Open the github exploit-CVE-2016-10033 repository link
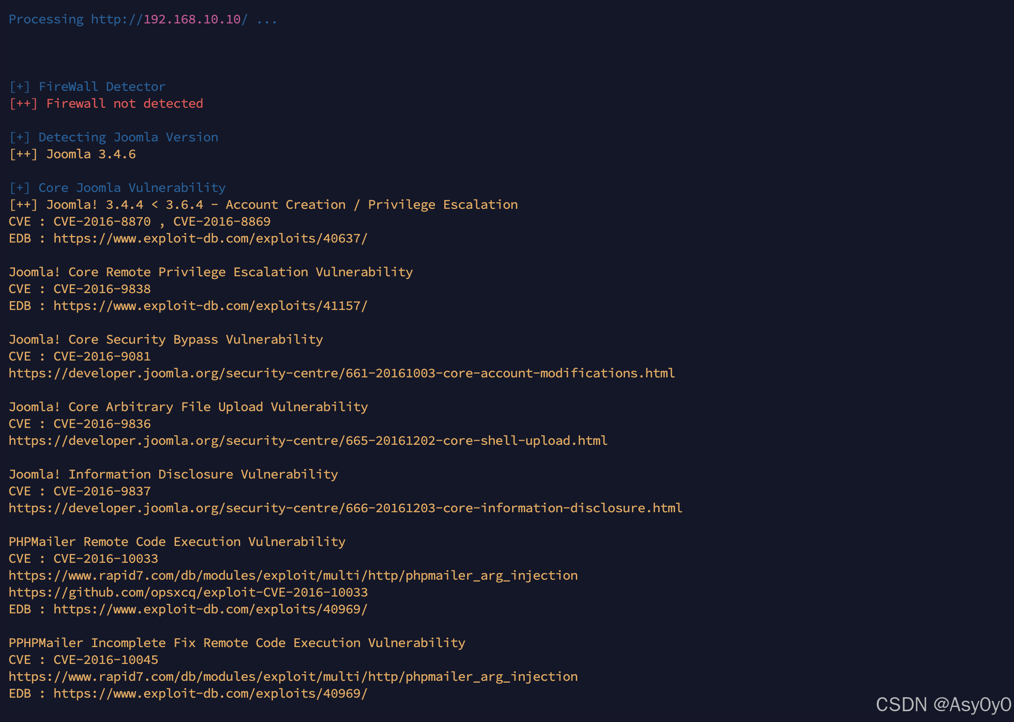 [x=188, y=592]
